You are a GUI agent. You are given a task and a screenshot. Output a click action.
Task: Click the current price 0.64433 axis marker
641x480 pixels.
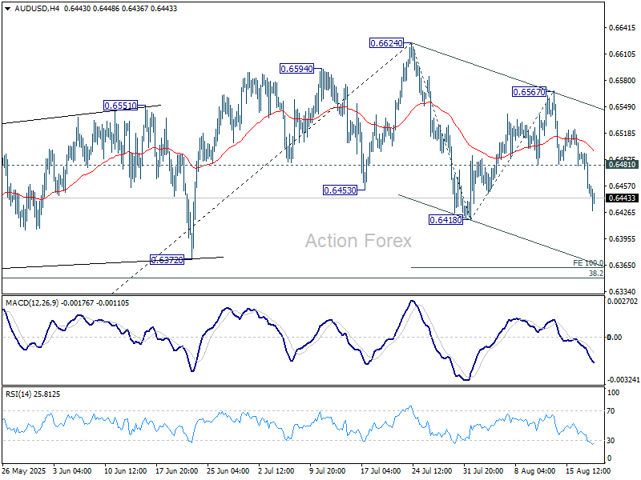[623, 198]
